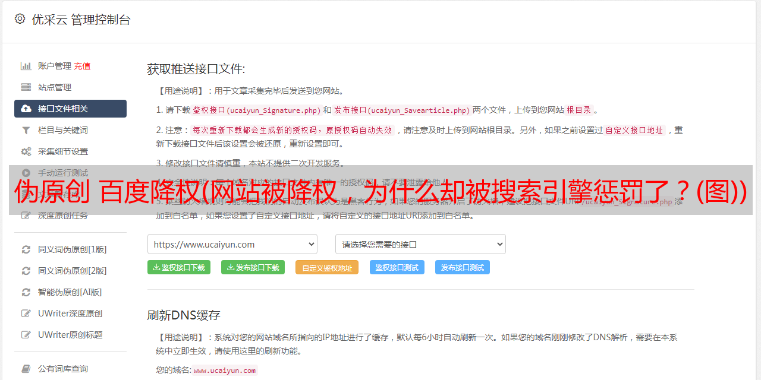Click the 发布接口下载 green button

(253, 267)
